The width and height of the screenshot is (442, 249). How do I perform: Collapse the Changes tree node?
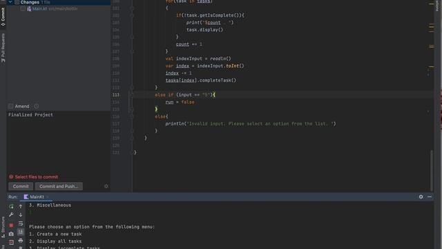tap(10, 2)
